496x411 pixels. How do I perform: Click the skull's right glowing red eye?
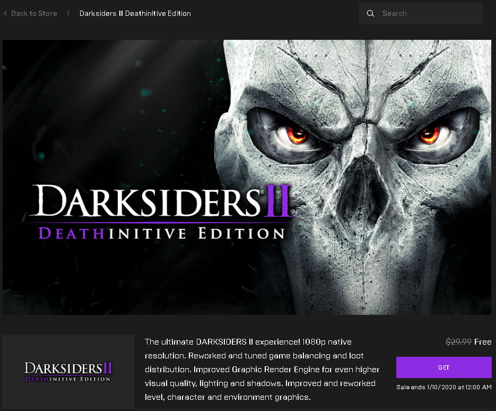point(428,136)
